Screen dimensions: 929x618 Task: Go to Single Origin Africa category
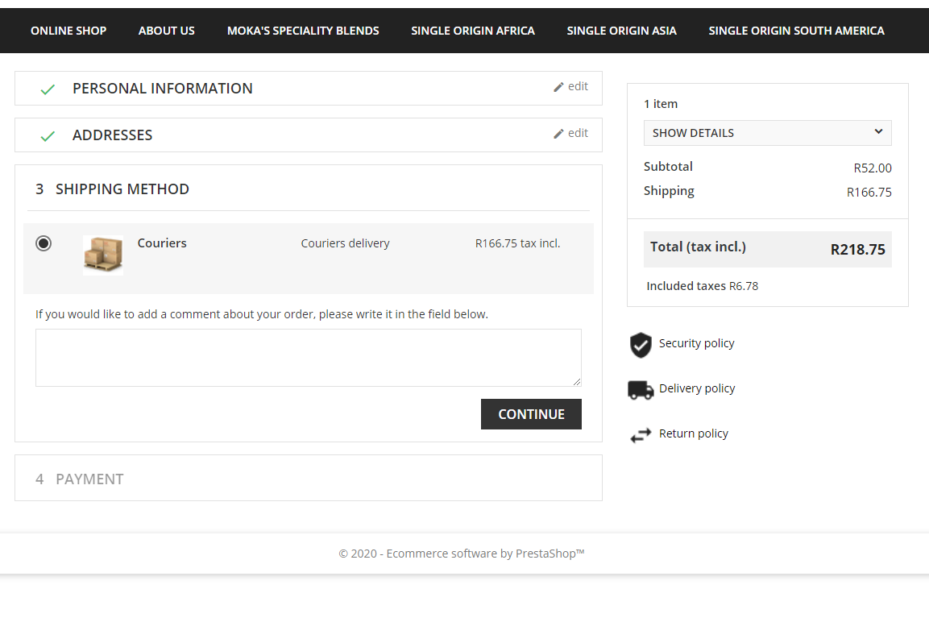click(473, 31)
